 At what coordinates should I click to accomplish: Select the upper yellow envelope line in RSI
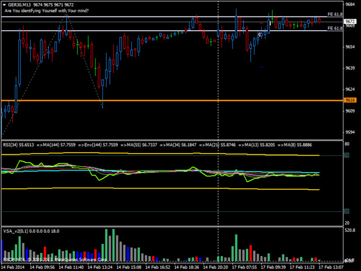(x=159, y=153)
